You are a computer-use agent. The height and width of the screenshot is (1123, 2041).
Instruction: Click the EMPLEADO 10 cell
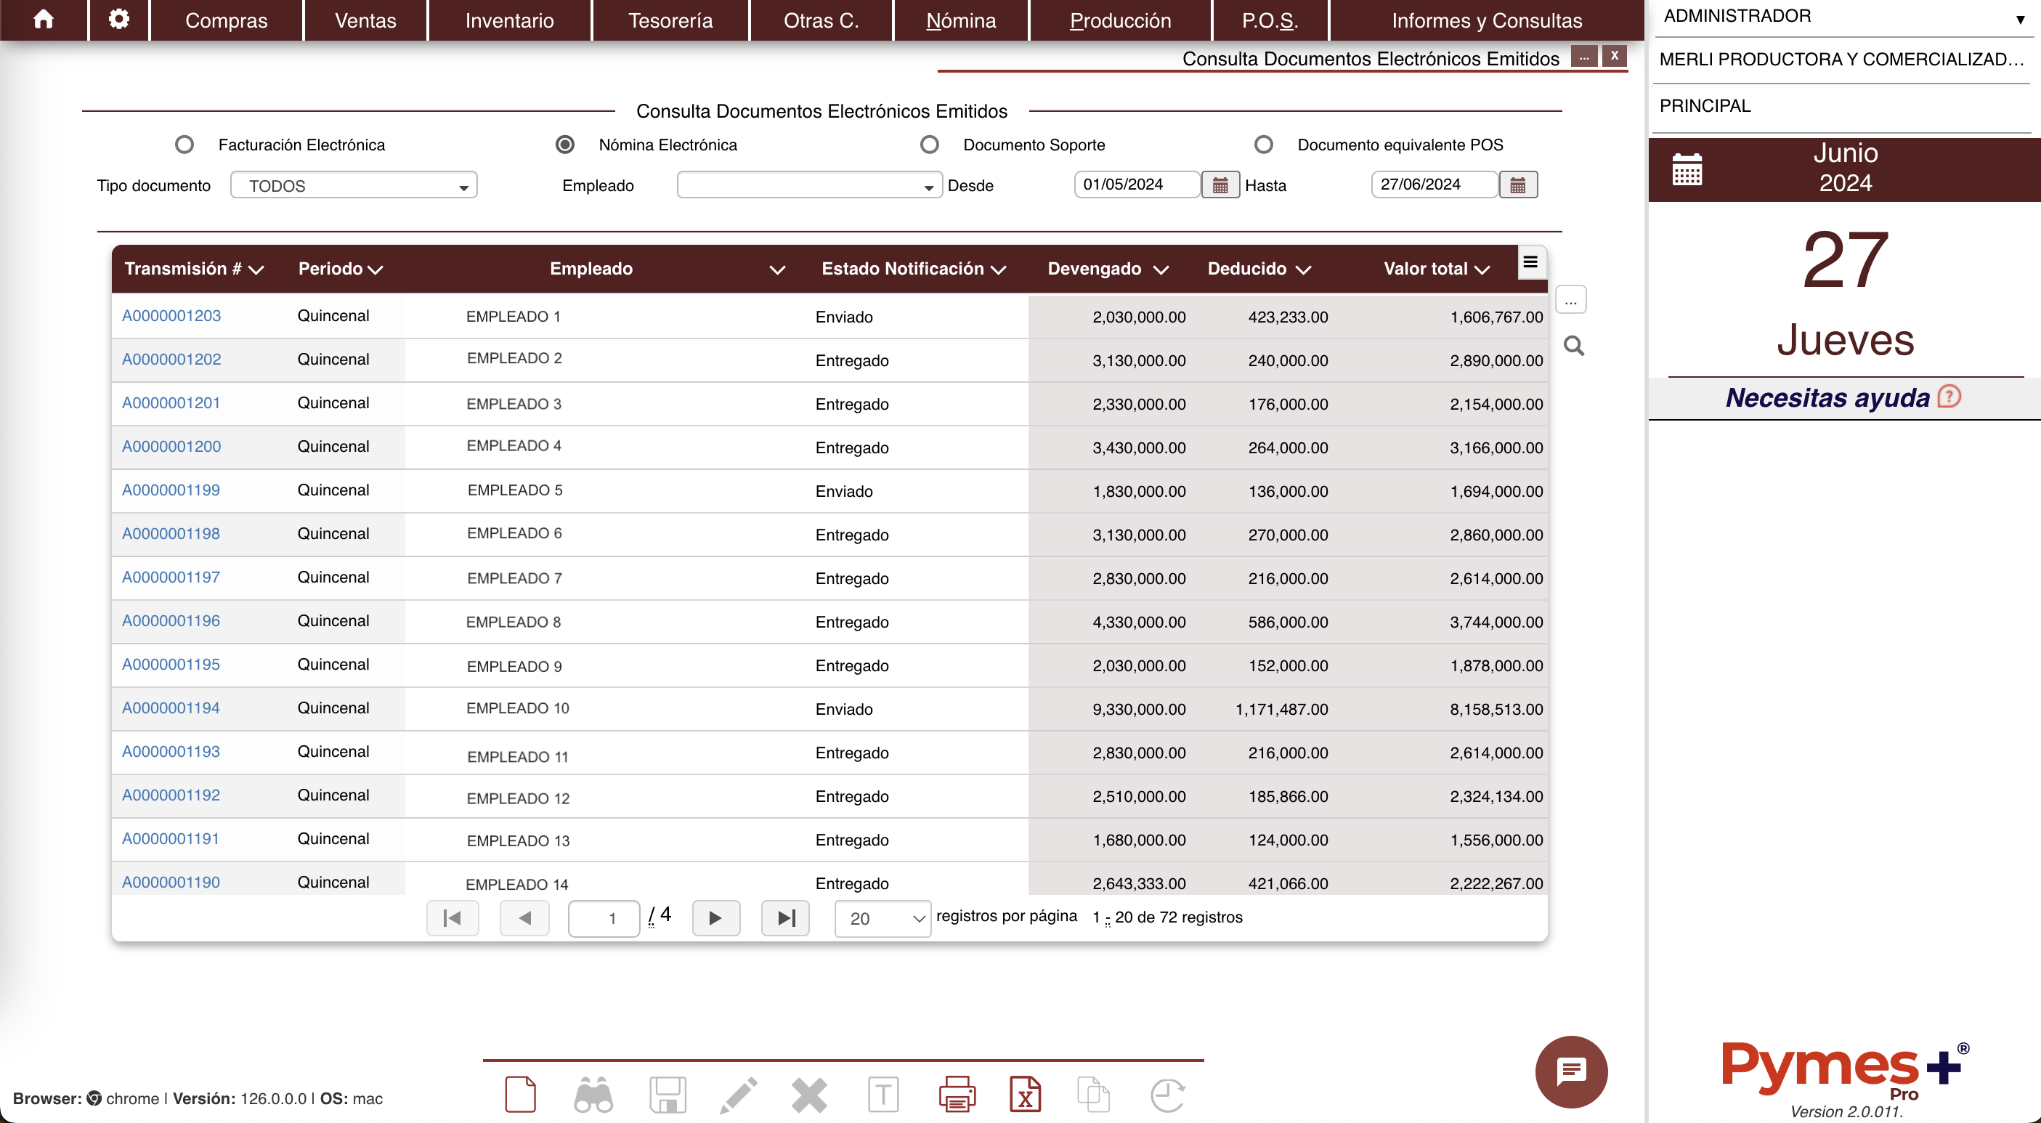point(517,708)
